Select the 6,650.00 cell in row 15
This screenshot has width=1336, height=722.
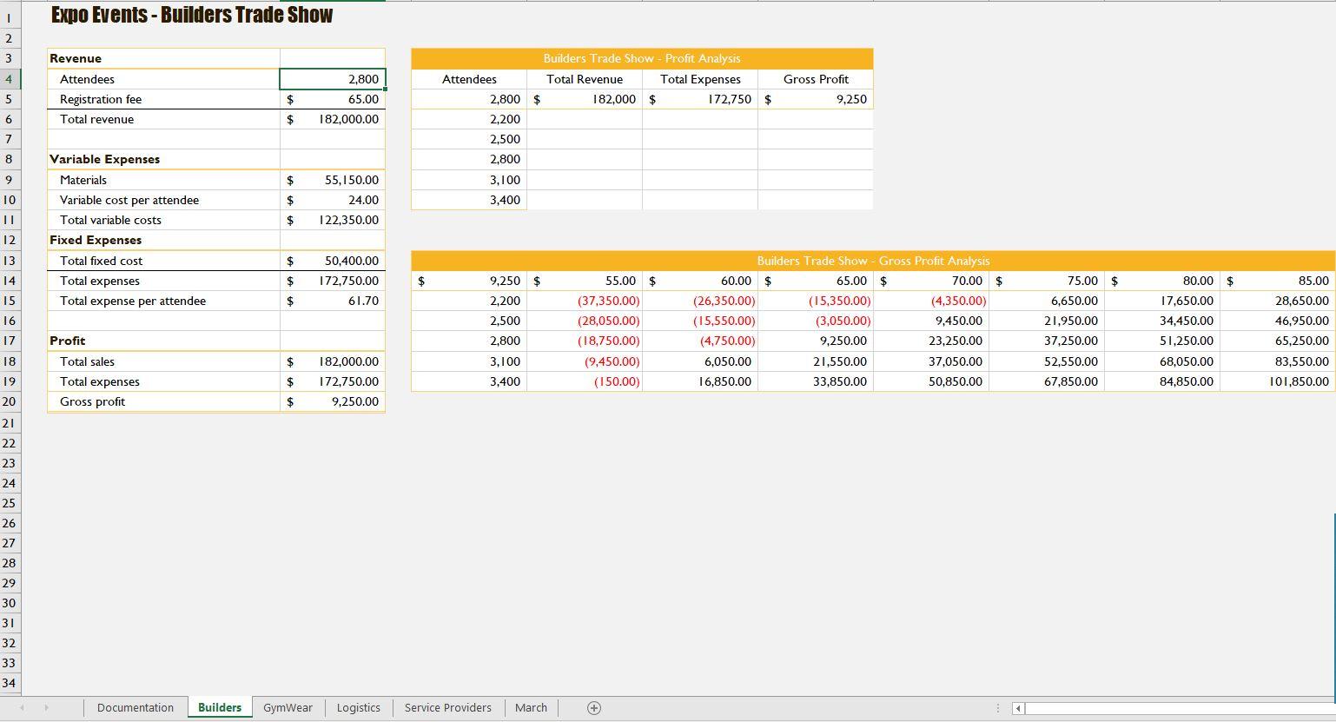[1047, 301]
